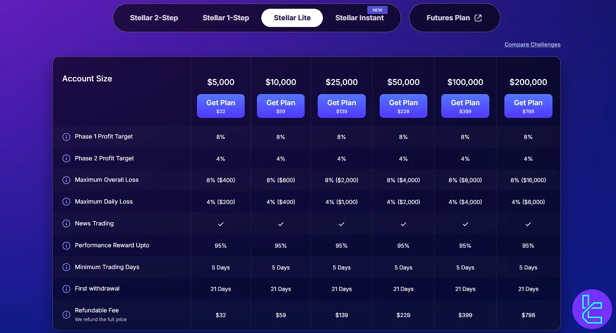This screenshot has height=333, width=616.
Task: Click the Compare Challenges link
Action: click(x=532, y=44)
